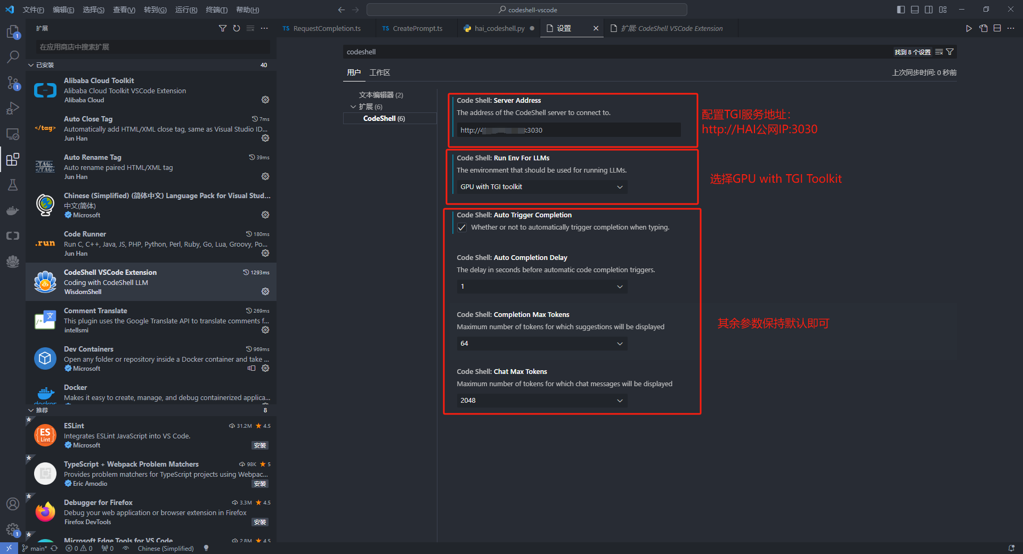Filter extensions with funnel icon
This screenshot has width=1023, height=554.
click(x=223, y=28)
